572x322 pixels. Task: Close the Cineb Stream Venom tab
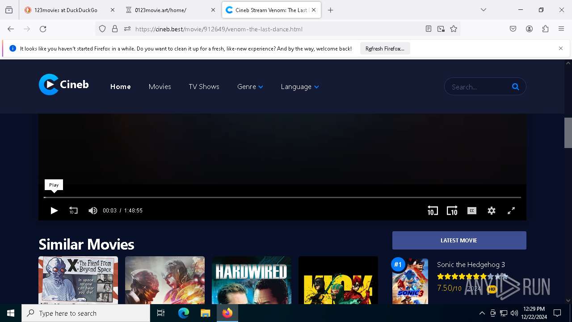[x=314, y=10]
